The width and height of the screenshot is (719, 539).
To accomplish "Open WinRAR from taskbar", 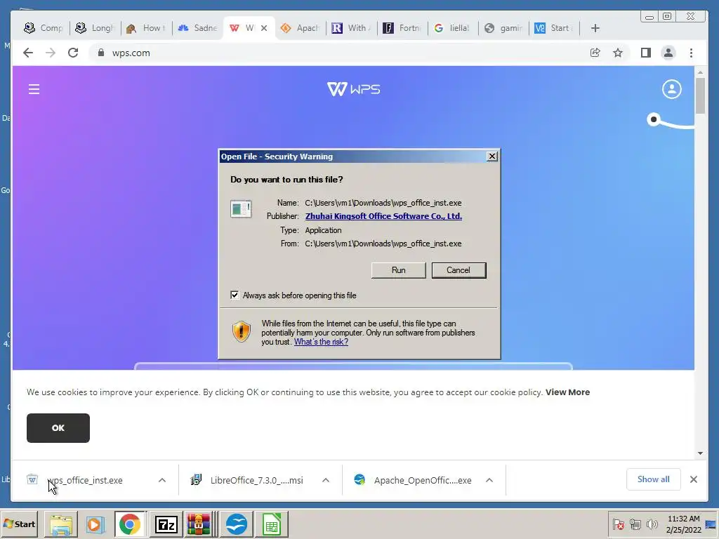I will click(x=199, y=524).
